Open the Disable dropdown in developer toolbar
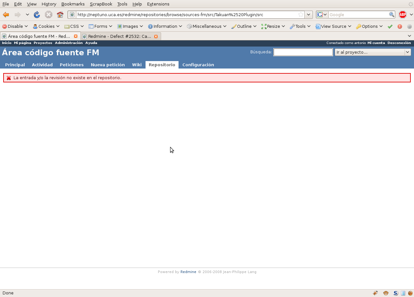The width and height of the screenshot is (414, 297). tap(15, 27)
